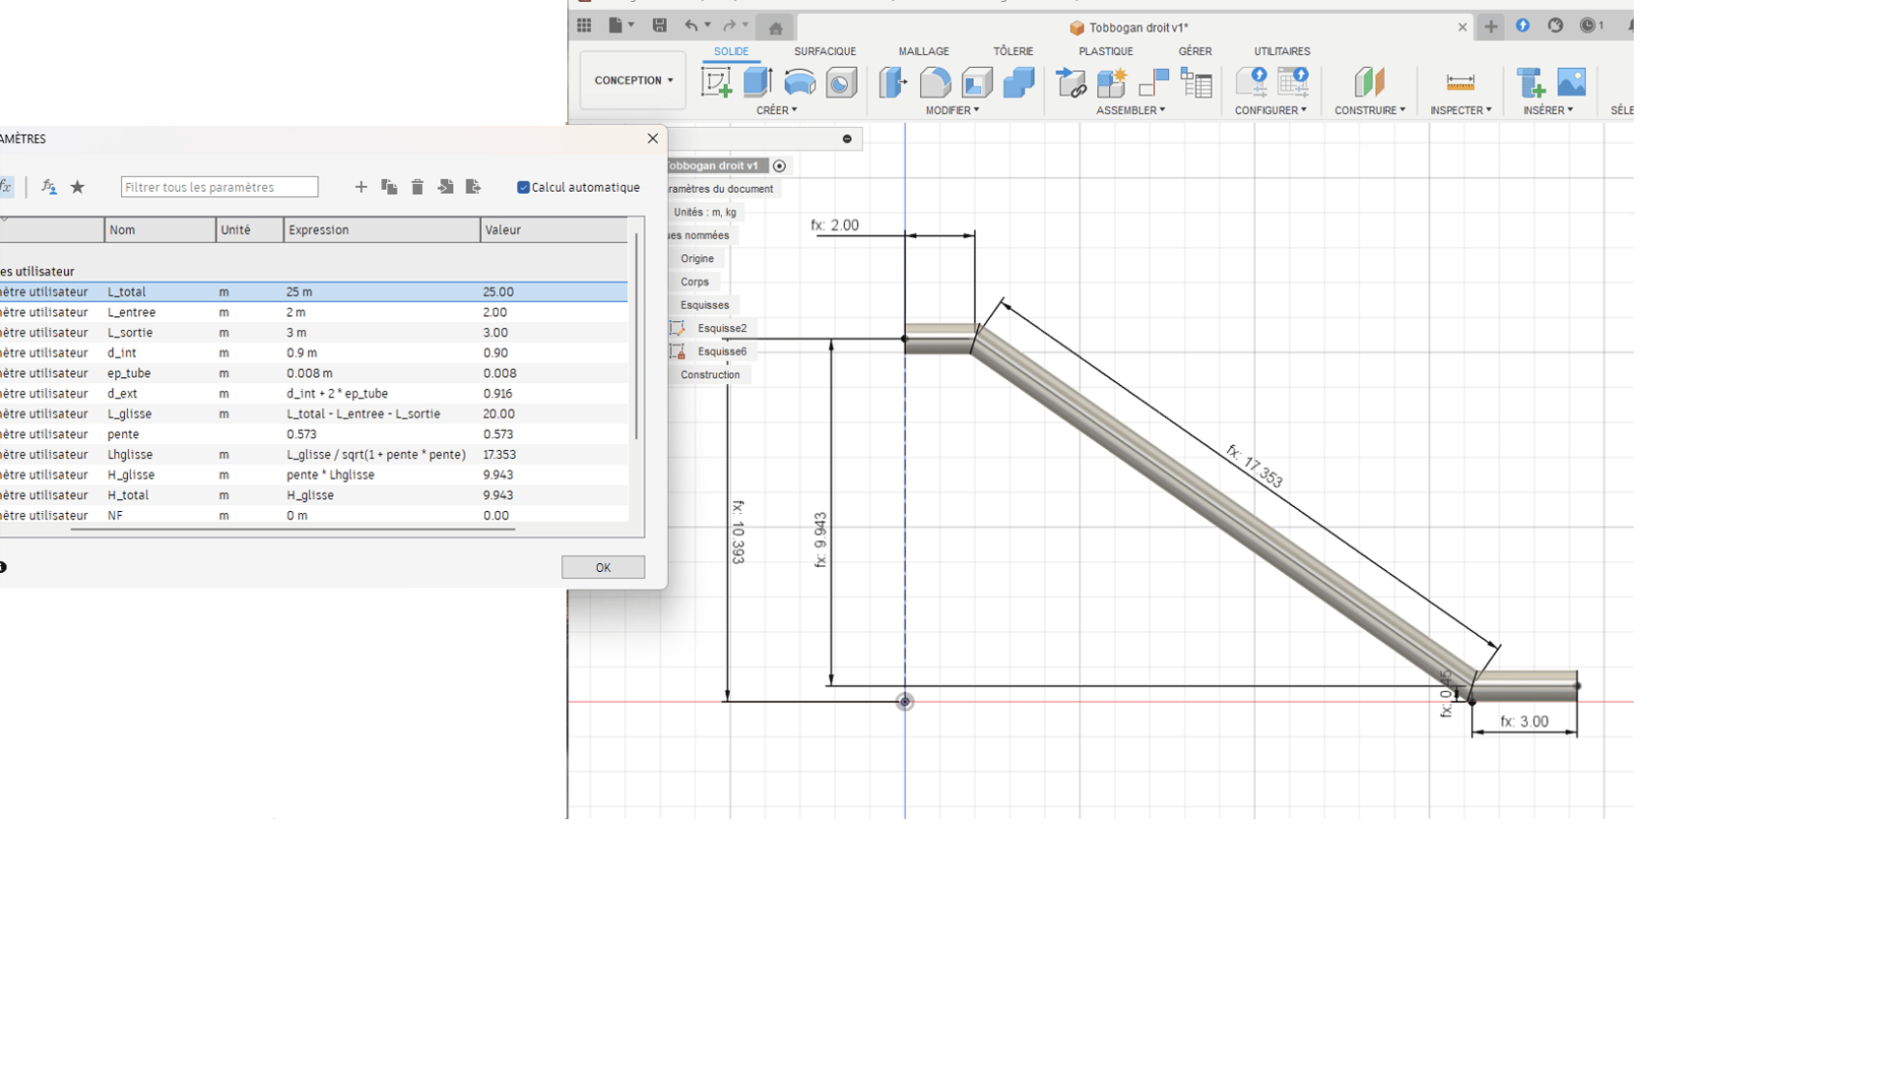Screen dimensions: 1891x1080
Task: Switch to the SURFACIQUE tab
Action: point(824,51)
